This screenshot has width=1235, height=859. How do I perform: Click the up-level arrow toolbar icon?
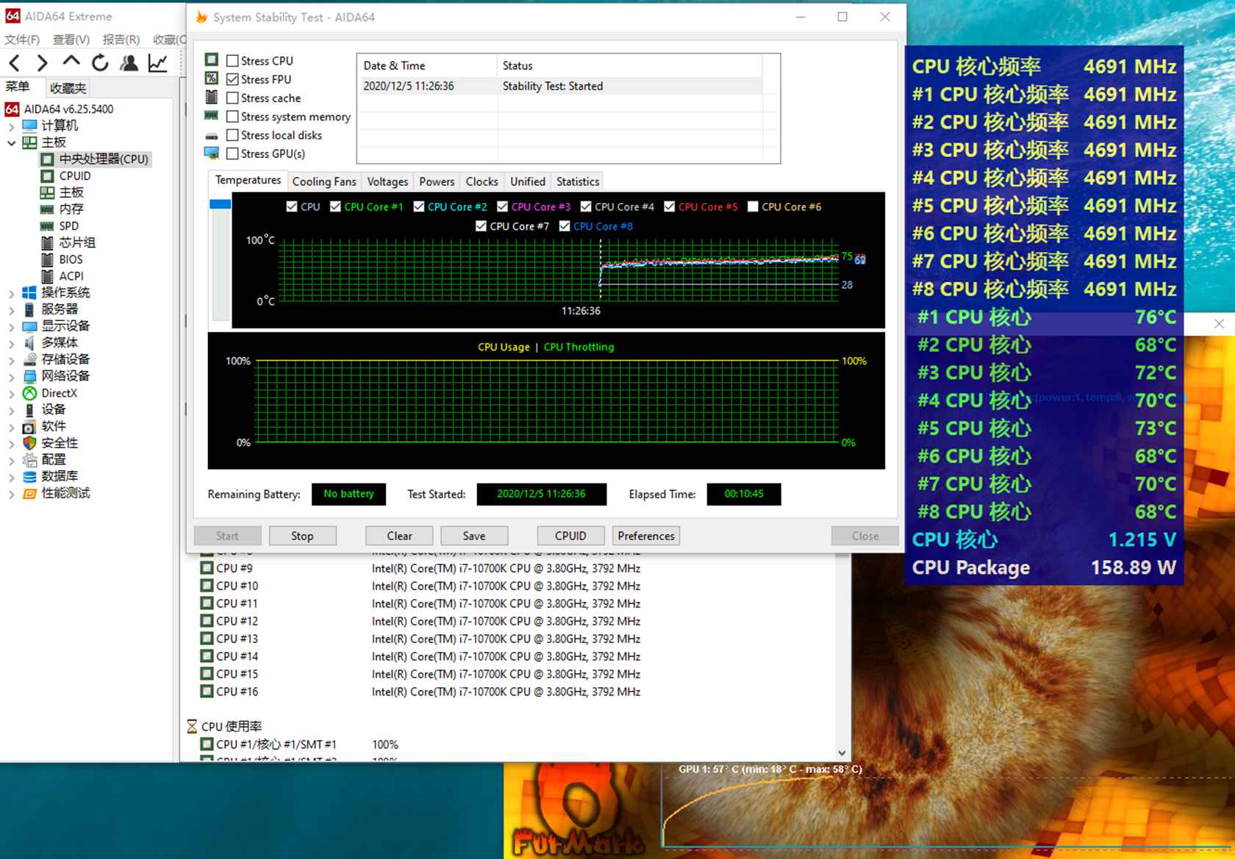point(71,62)
